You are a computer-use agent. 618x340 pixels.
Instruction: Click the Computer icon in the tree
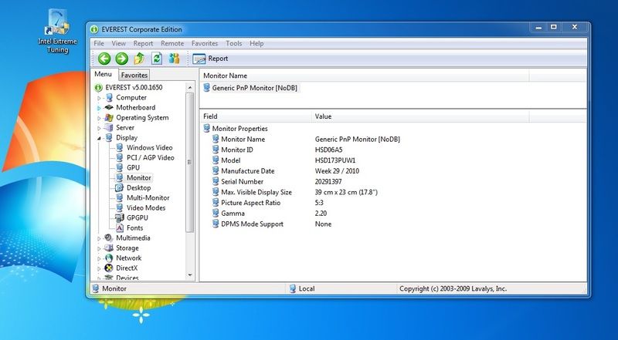click(x=109, y=98)
